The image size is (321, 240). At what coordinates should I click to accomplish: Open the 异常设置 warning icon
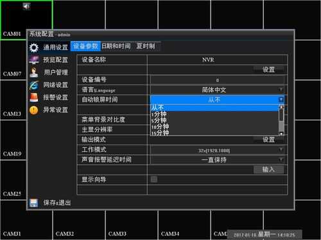pos(34,110)
